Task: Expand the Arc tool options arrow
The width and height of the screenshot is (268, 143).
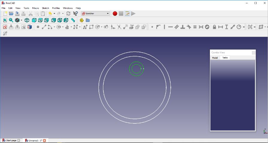Action: (x=54, y=27)
